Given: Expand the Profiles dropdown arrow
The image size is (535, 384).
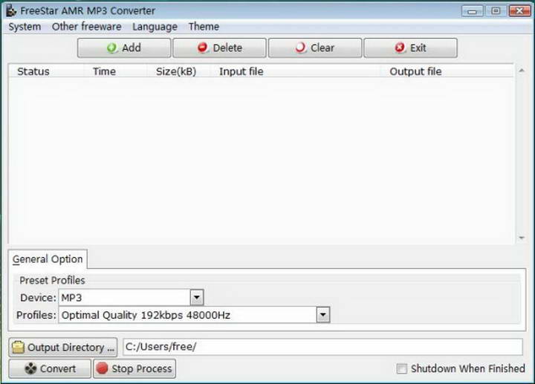Looking at the screenshot, I should 323,315.
